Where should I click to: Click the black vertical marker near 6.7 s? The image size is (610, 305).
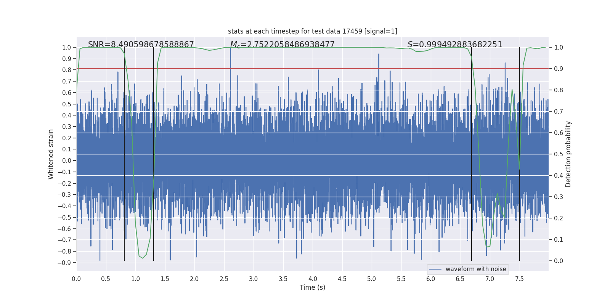pos(472,152)
